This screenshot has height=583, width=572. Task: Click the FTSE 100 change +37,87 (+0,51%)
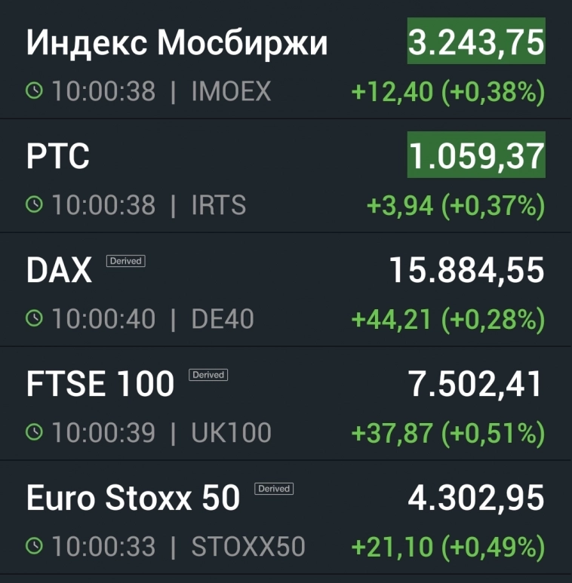(x=448, y=433)
